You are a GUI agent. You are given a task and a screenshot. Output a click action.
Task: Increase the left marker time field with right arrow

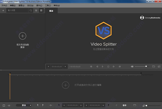[x=81, y=105]
